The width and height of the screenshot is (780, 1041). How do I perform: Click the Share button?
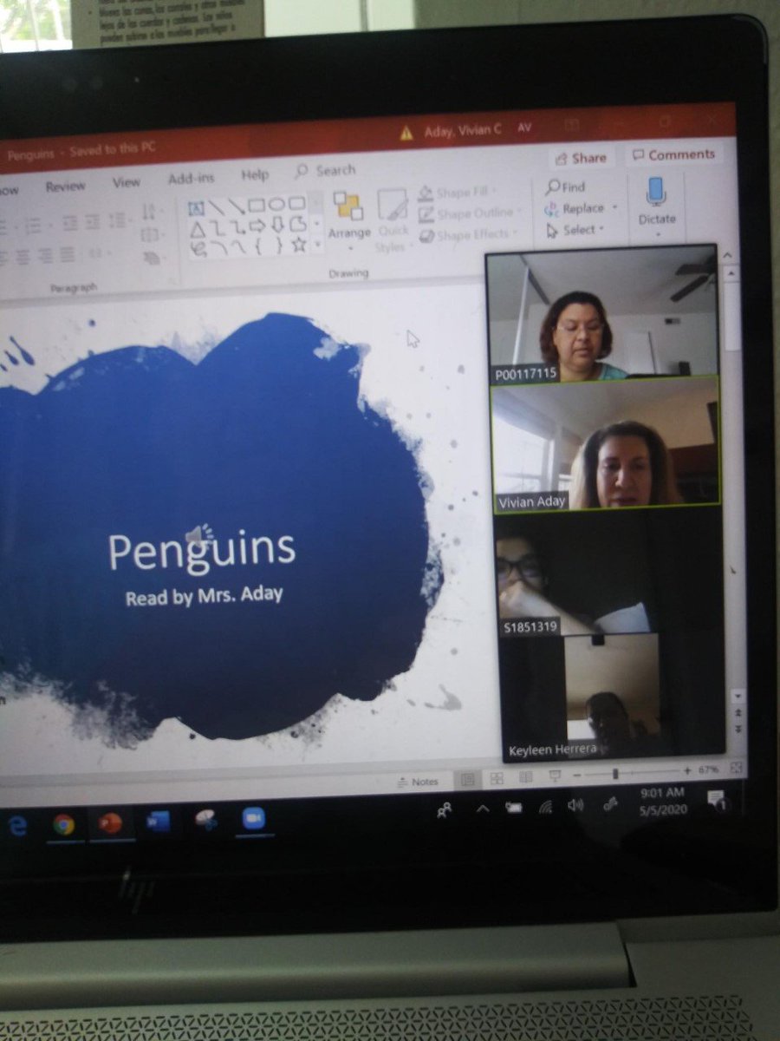pyautogui.click(x=580, y=158)
